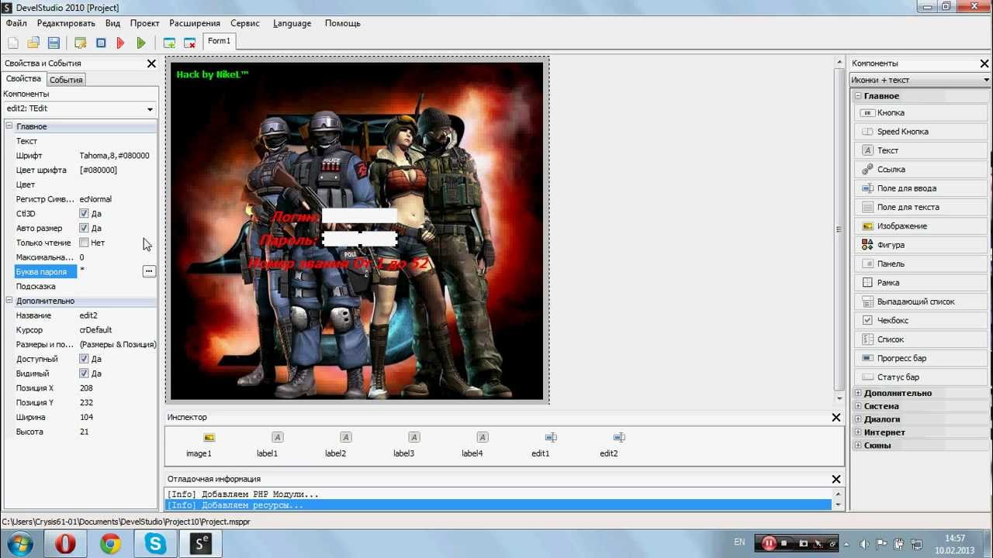Pick the Speed Кнопка component
The image size is (993, 558).
pos(922,132)
